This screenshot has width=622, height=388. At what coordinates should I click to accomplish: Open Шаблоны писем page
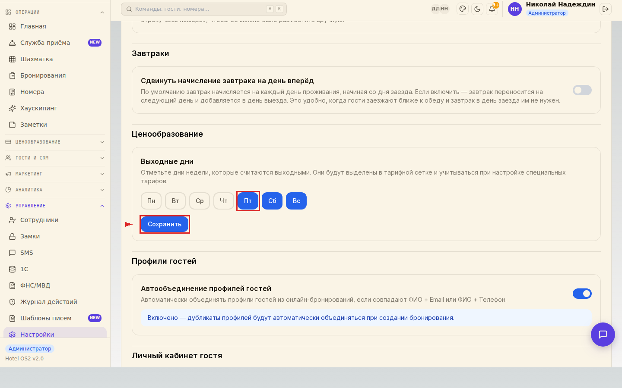(55, 318)
